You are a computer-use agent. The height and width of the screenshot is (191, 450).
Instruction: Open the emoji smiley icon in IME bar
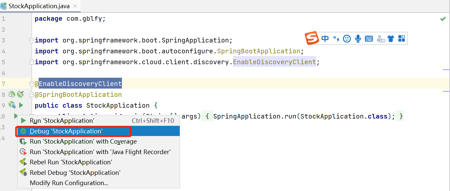pyautogui.click(x=347, y=39)
